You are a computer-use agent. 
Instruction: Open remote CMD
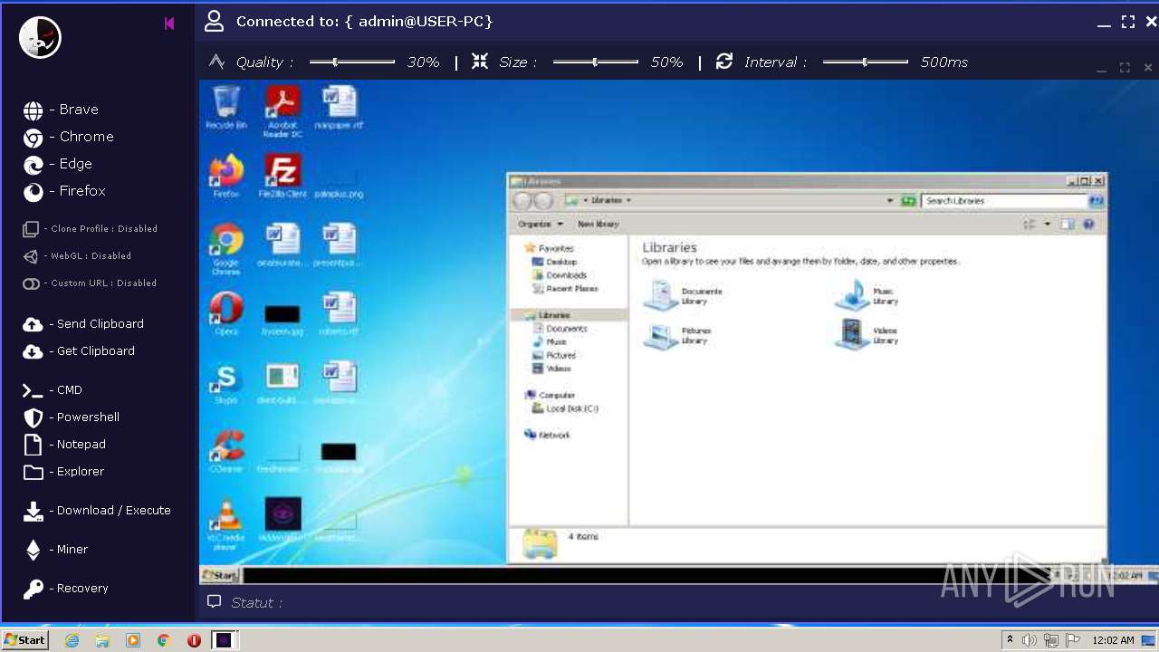click(x=53, y=390)
